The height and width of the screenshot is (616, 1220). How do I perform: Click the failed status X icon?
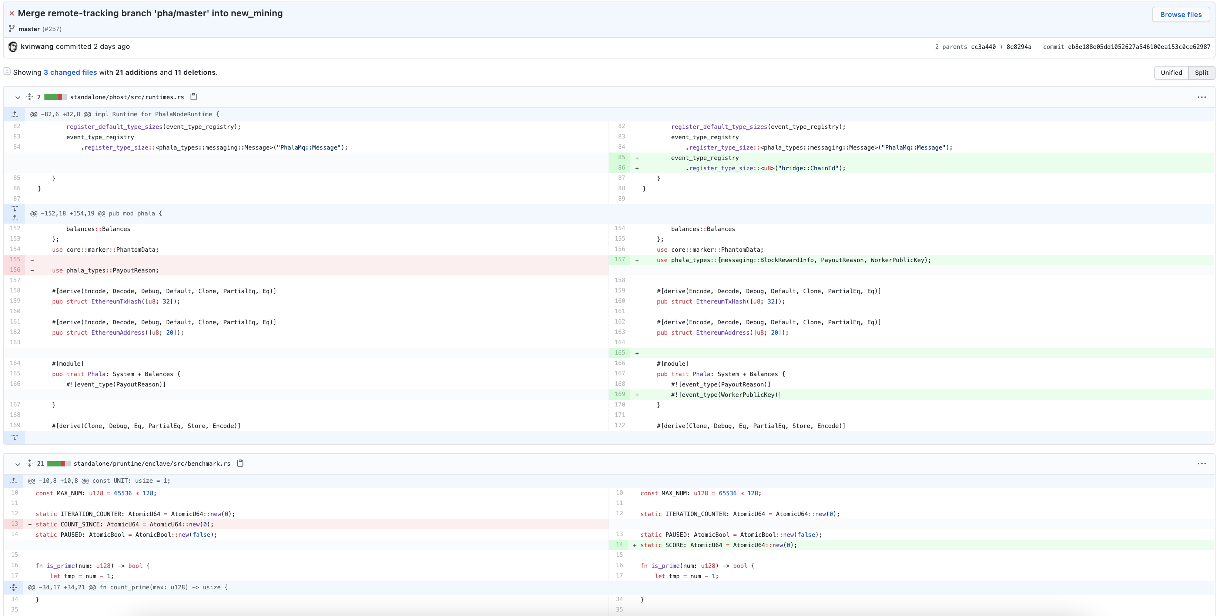click(x=12, y=13)
